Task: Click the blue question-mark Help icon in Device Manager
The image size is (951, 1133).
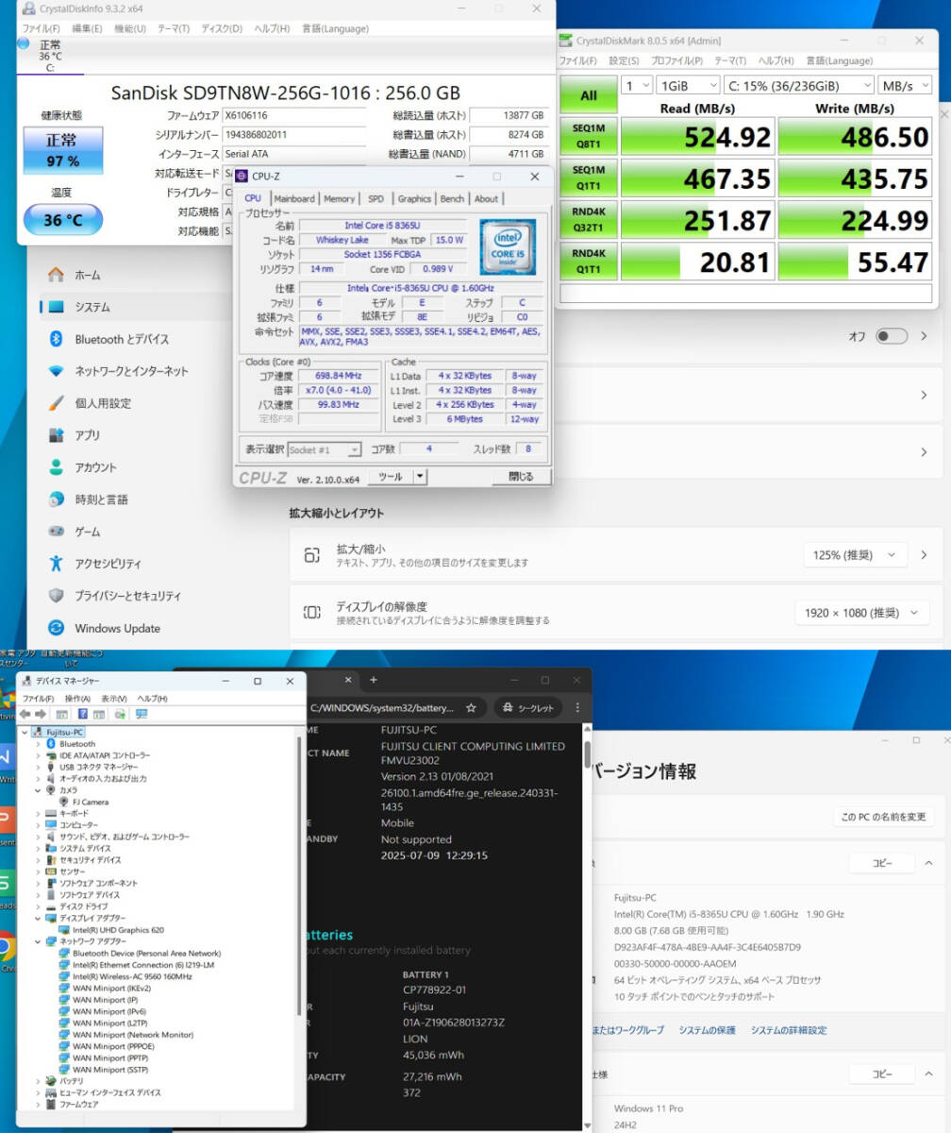Action: (x=83, y=714)
